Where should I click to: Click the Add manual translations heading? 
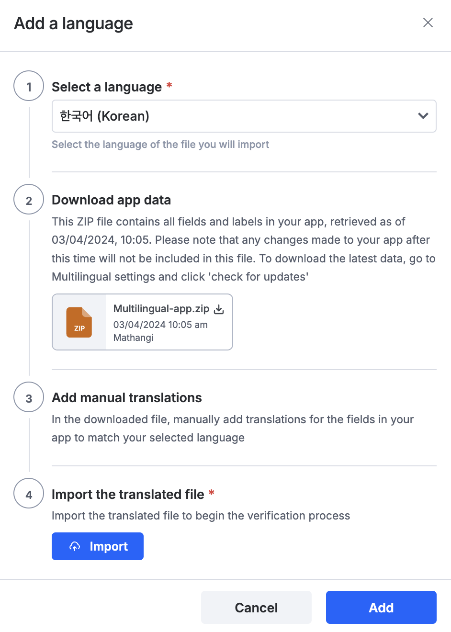pos(127,397)
